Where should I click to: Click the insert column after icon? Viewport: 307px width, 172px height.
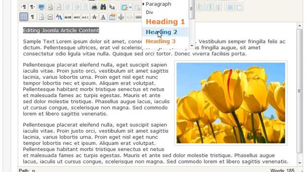(209, 7)
